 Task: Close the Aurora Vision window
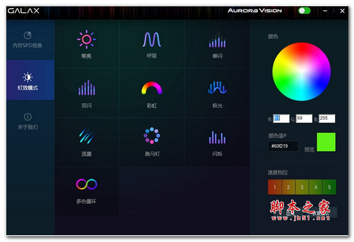[x=342, y=10]
